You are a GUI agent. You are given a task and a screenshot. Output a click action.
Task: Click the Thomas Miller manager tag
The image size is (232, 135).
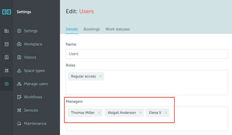click(x=85, y=113)
